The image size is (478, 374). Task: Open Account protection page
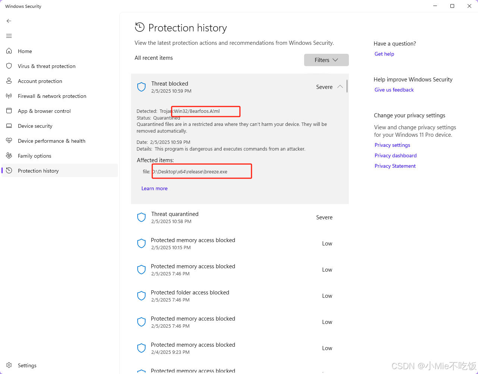(x=60, y=81)
